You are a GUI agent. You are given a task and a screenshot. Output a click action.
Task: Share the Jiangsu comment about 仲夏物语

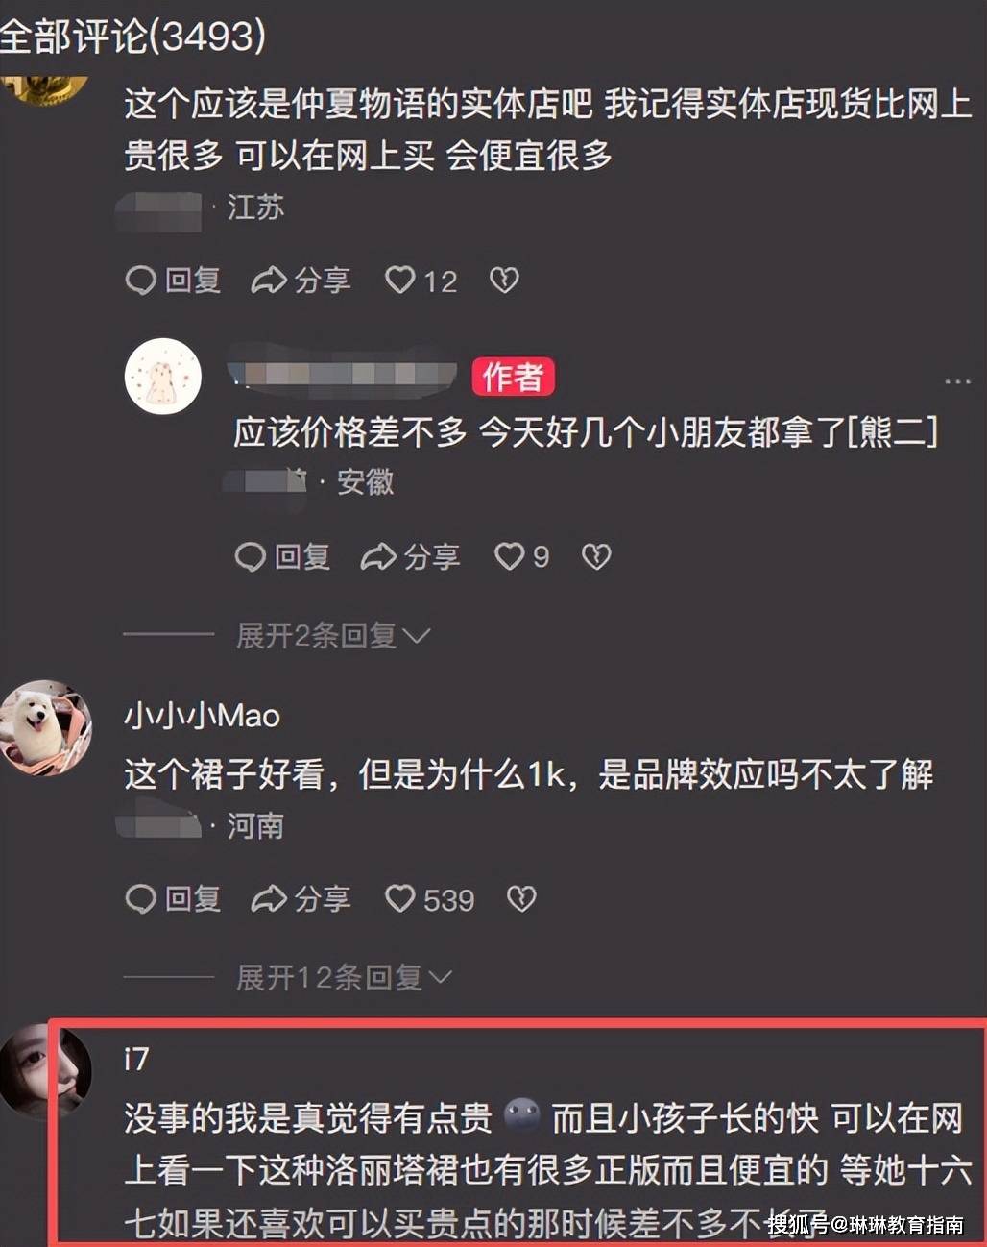tap(301, 281)
